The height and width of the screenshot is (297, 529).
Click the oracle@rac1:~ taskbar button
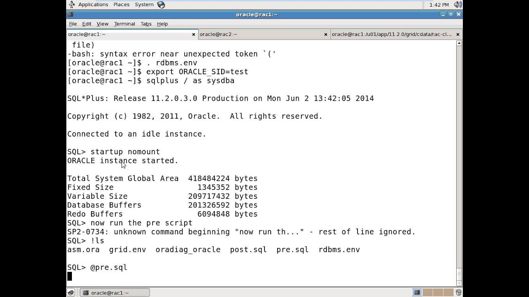114,293
